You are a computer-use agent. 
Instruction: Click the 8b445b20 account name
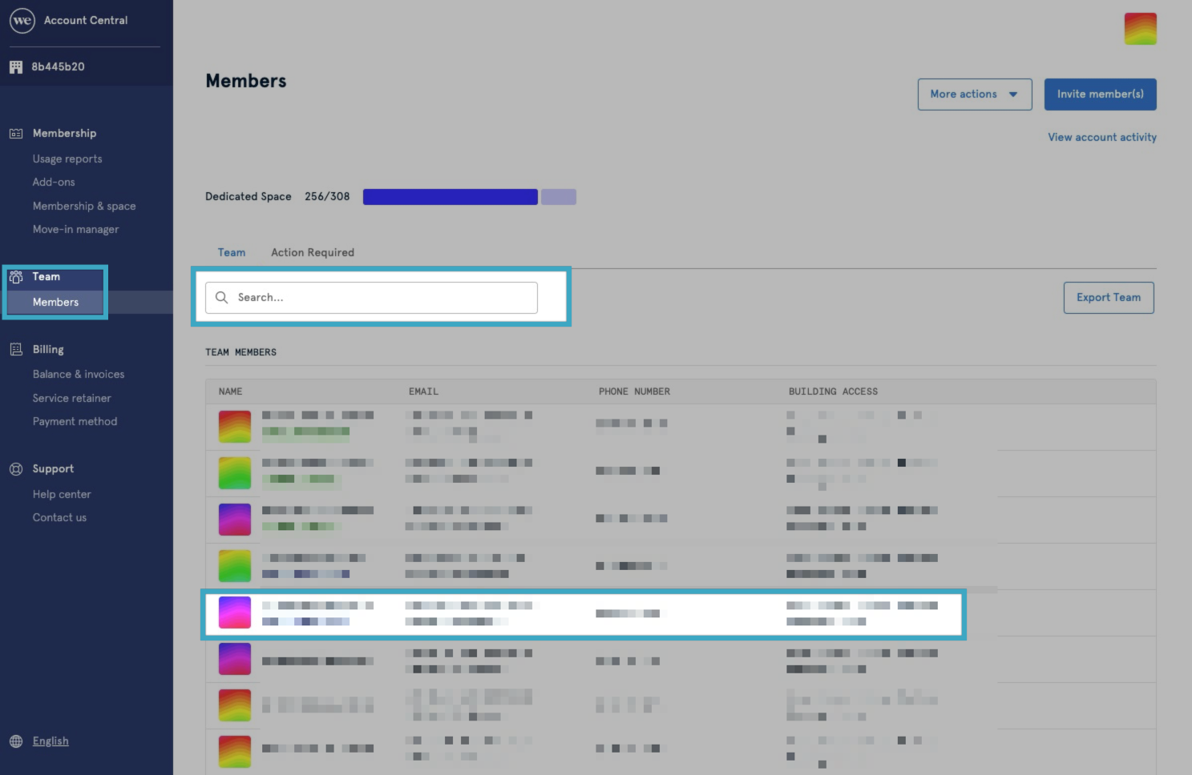[x=58, y=67]
